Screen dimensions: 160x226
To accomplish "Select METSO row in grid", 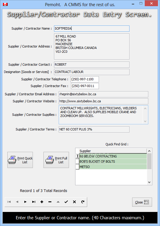I will click(113, 167).
